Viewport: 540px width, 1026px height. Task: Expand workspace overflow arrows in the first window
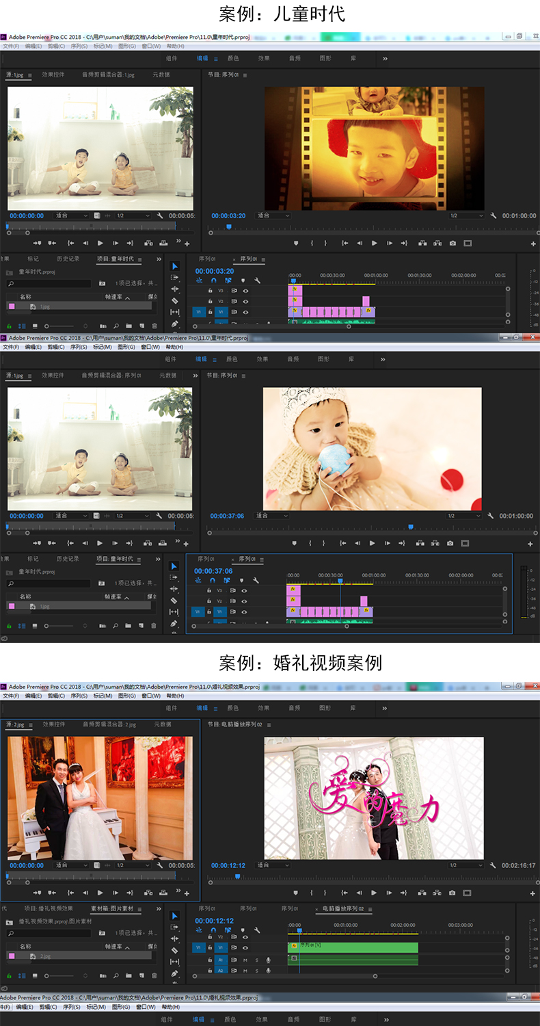pos(385,59)
